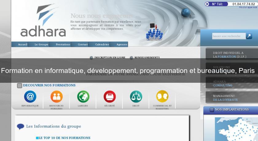Open Droit Individuel à la Formation panel
The image size is (258, 141).
click(232, 54)
